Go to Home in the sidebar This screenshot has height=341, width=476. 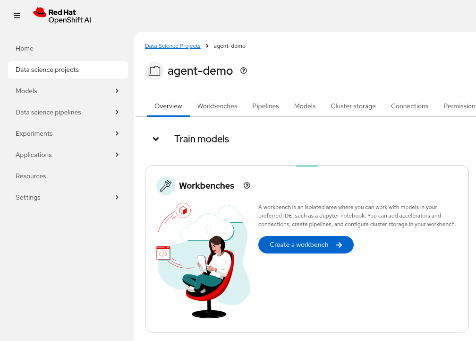click(x=68, y=48)
